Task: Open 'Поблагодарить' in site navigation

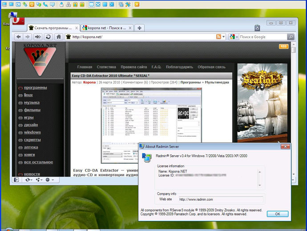Action: point(179,67)
